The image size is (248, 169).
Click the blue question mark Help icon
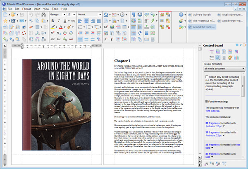point(181,15)
